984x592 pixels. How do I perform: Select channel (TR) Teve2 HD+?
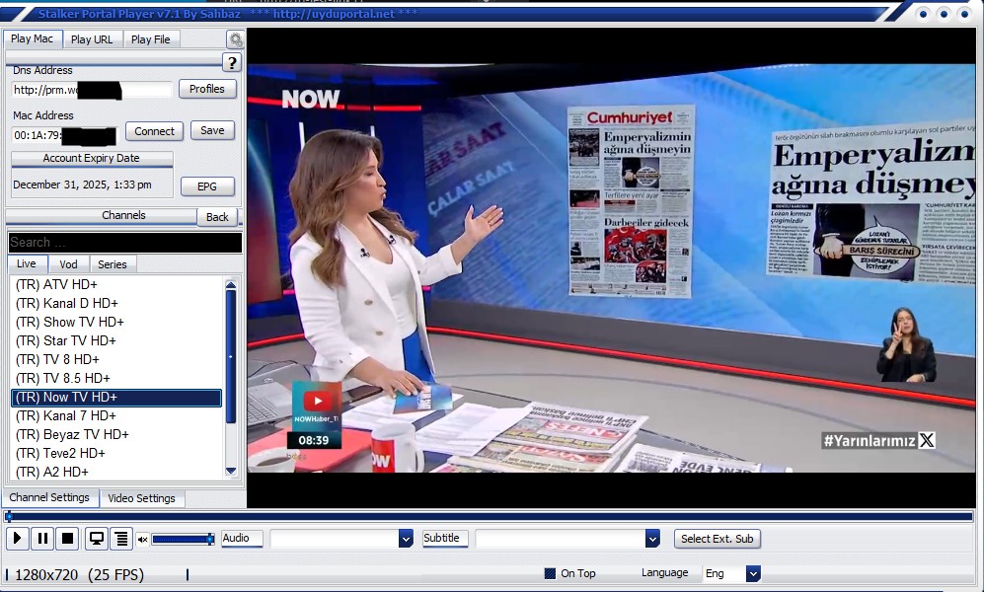tap(116, 454)
